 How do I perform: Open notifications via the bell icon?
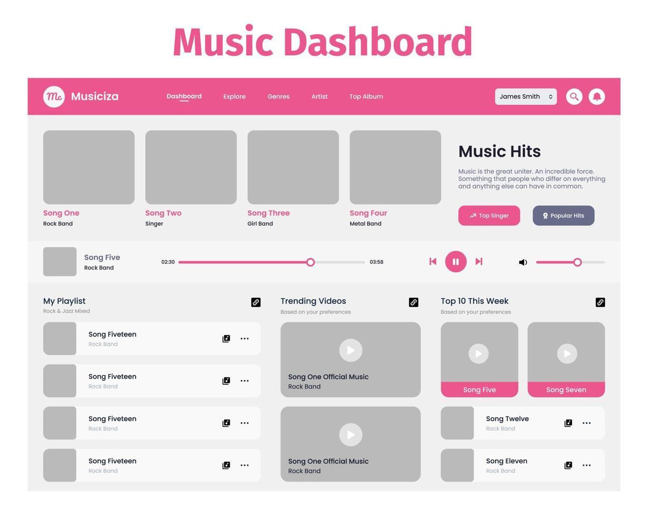(x=597, y=97)
